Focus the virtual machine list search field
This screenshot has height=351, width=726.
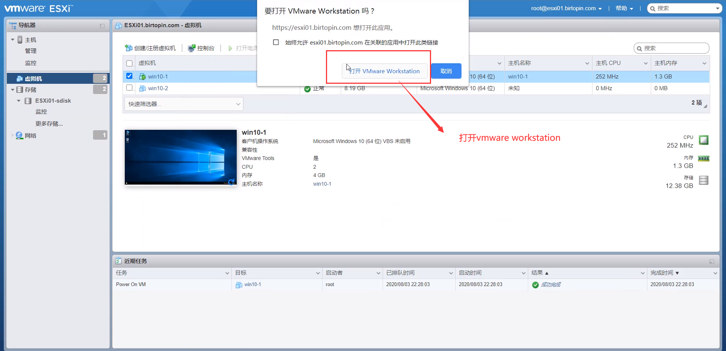(x=672, y=48)
